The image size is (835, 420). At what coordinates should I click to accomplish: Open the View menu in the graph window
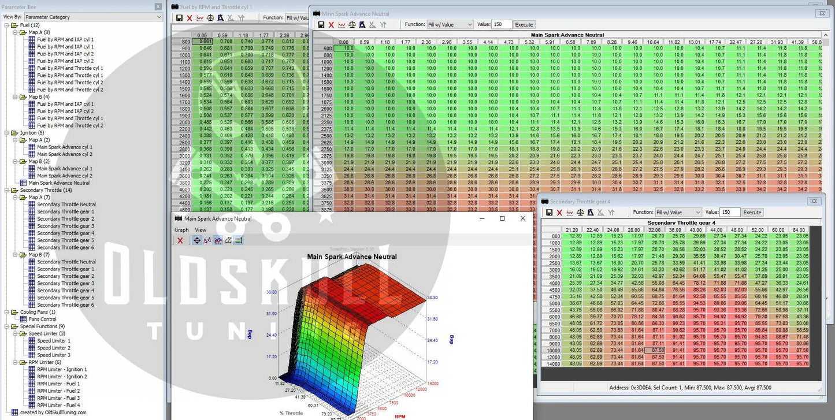pos(201,230)
